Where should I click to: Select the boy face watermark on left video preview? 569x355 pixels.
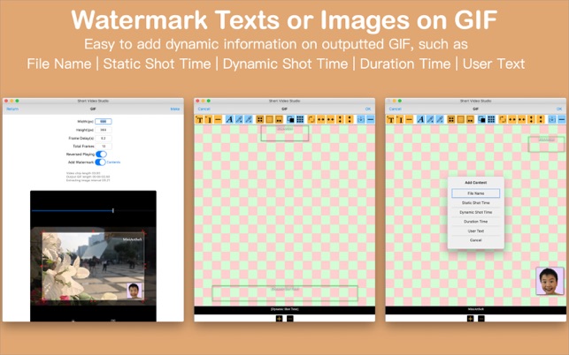pos(134,291)
